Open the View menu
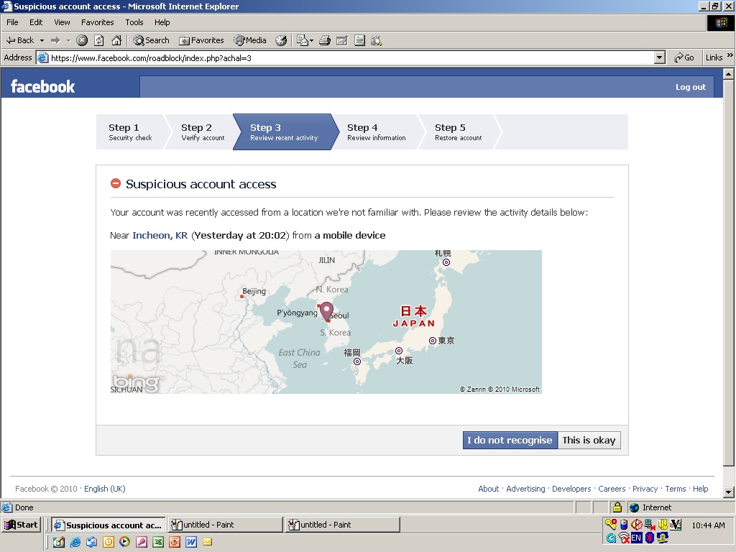The height and width of the screenshot is (552, 736). (x=62, y=22)
